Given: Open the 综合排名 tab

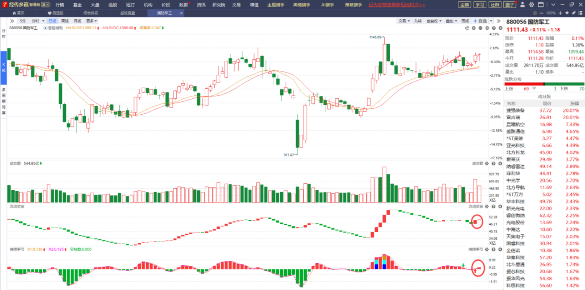Looking at the screenshot, I should point(90,13).
